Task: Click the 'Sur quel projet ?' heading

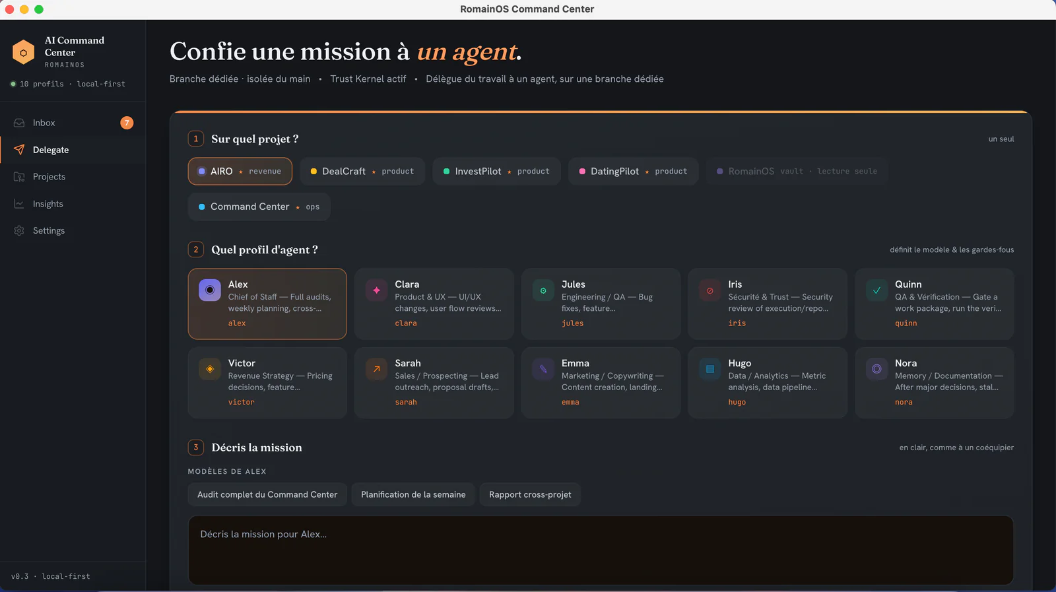Action: 255,139
